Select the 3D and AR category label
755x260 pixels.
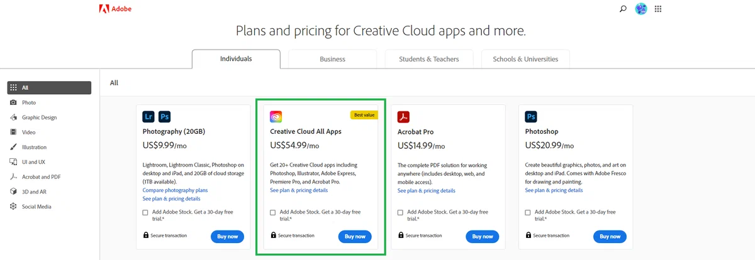[x=34, y=192]
